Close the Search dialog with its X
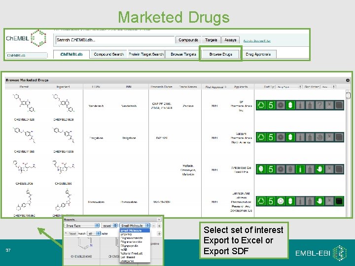 [x=159, y=219]
